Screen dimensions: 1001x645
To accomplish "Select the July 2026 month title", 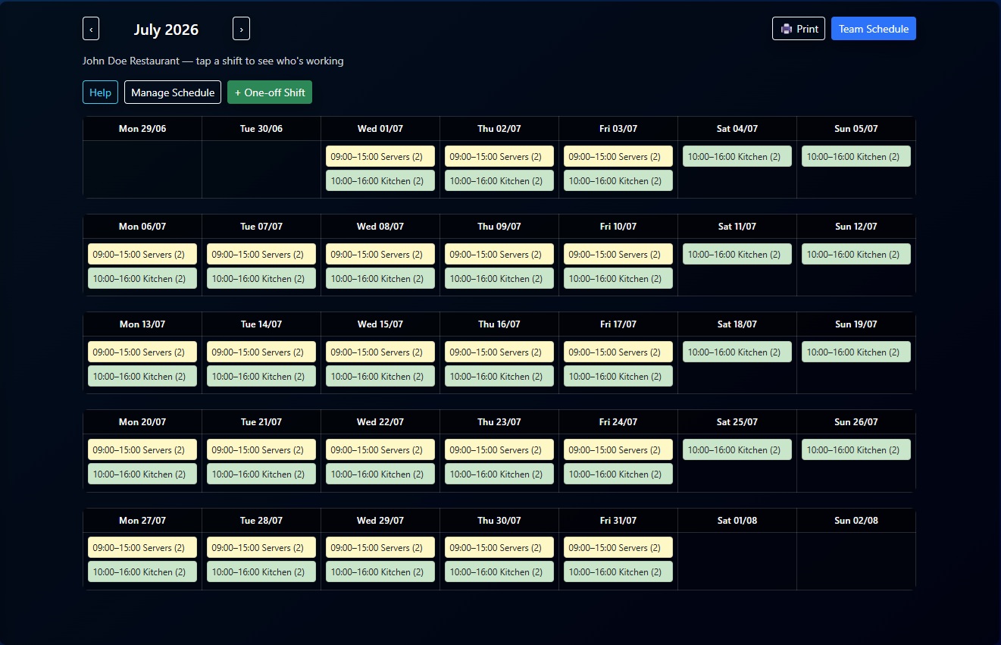I will point(166,30).
